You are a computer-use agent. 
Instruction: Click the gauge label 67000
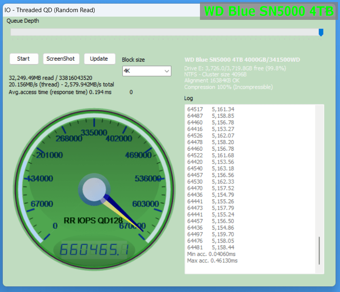(x=42, y=204)
